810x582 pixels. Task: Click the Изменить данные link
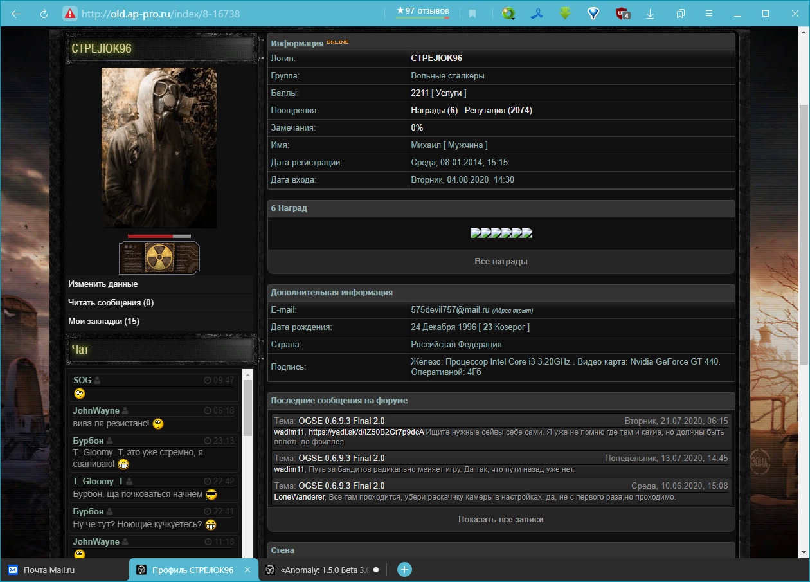(103, 284)
